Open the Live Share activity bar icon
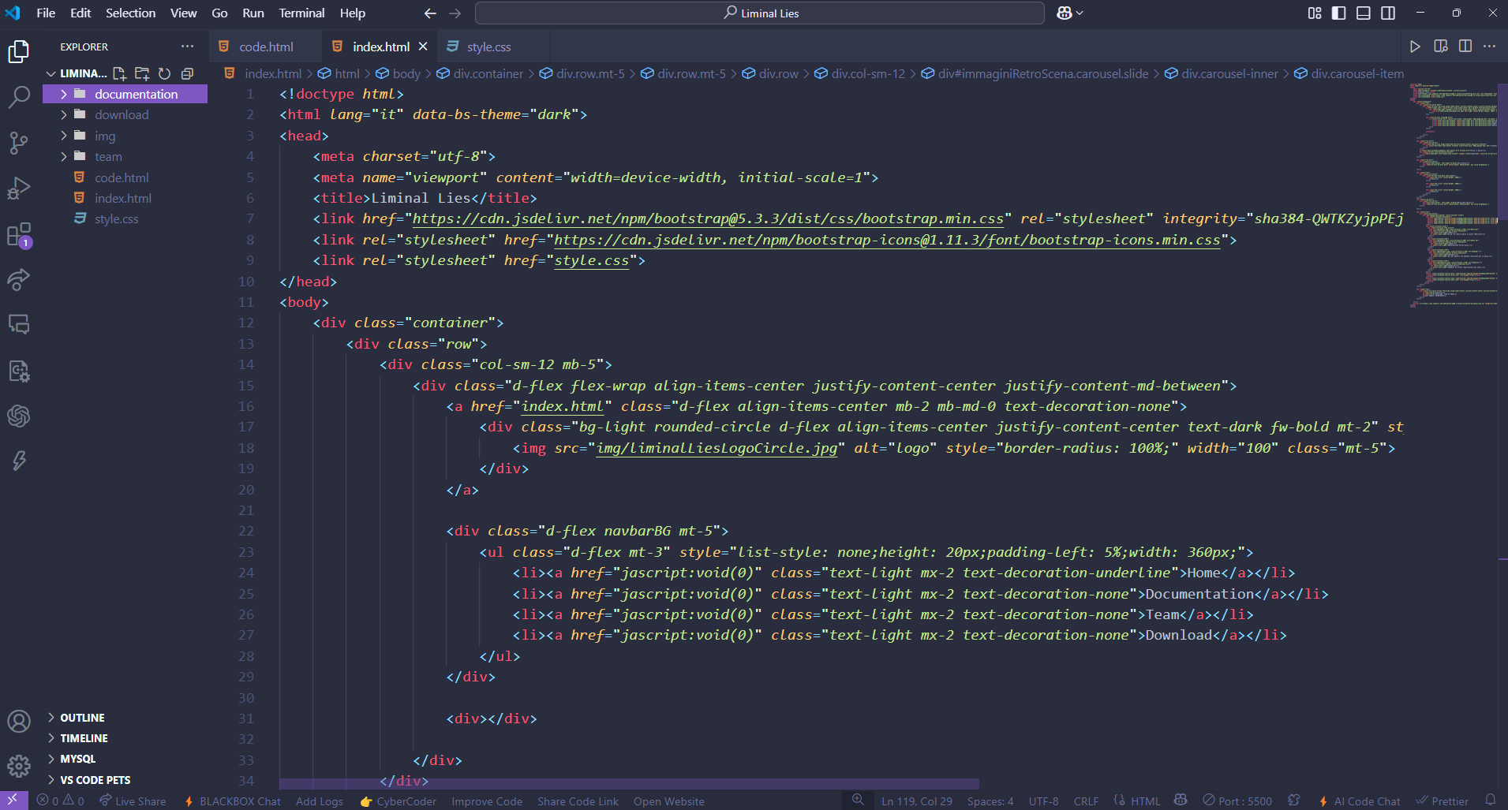Screen dimensions: 1508x810 19,280
